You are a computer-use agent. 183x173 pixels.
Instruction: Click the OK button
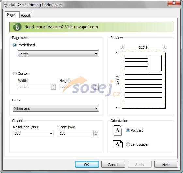click(87, 165)
